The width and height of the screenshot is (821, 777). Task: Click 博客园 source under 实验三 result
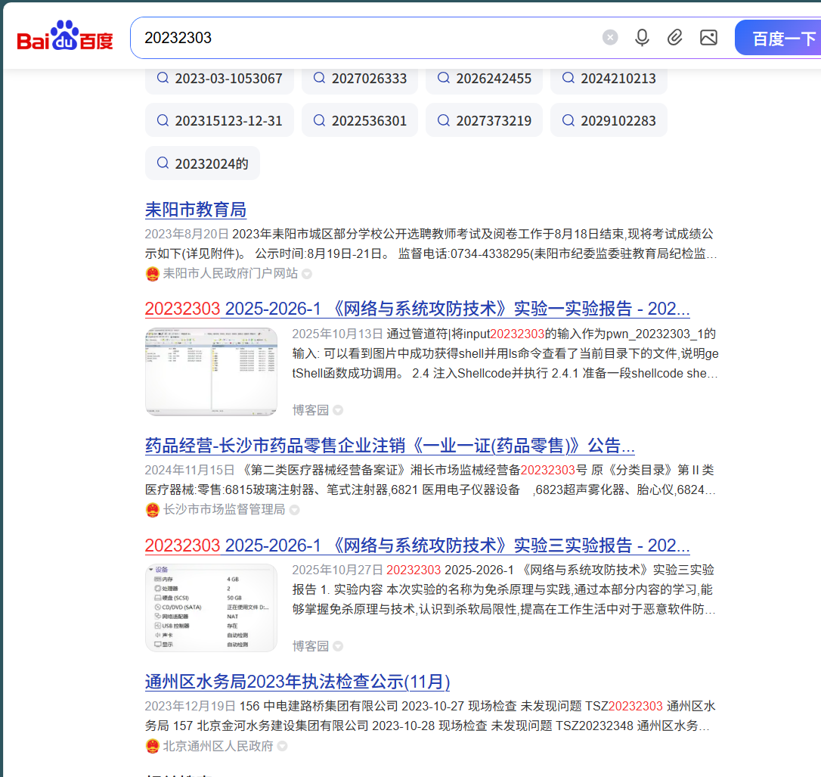point(311,646)
